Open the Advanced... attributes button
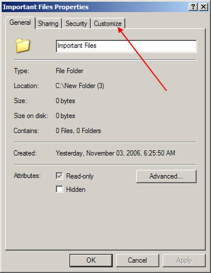211x273 pixels. (166, 176)
